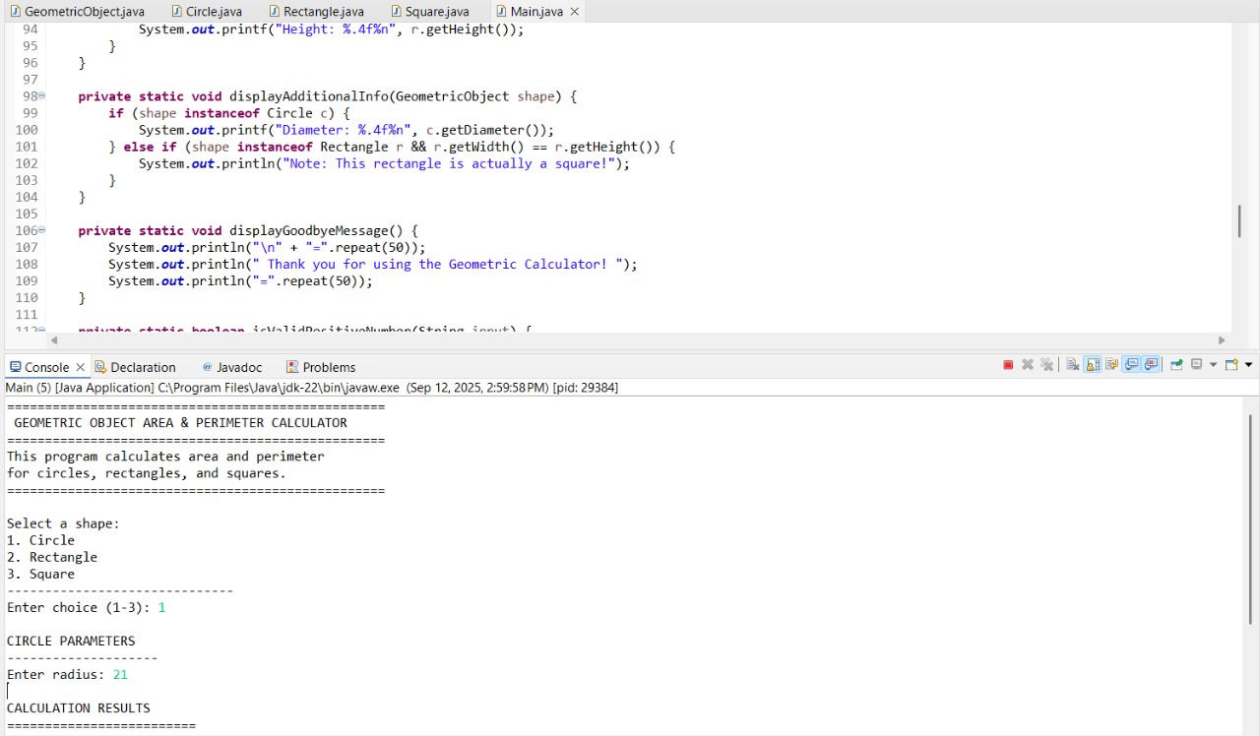Click "GEOMETRIC OBJECT AREA & PERIMETER CALCULATOR" console text

point(180,423)
